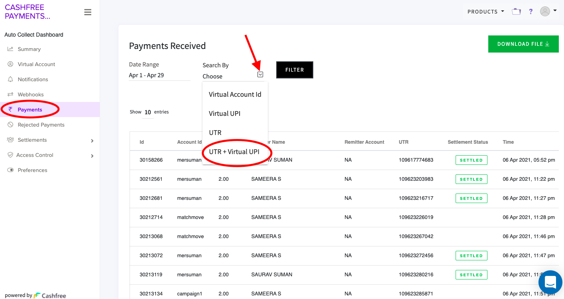Click UTR 109623216717
The height and width of the screenshot is (299, 564).
pyautogui.click(x=416, y=198)
